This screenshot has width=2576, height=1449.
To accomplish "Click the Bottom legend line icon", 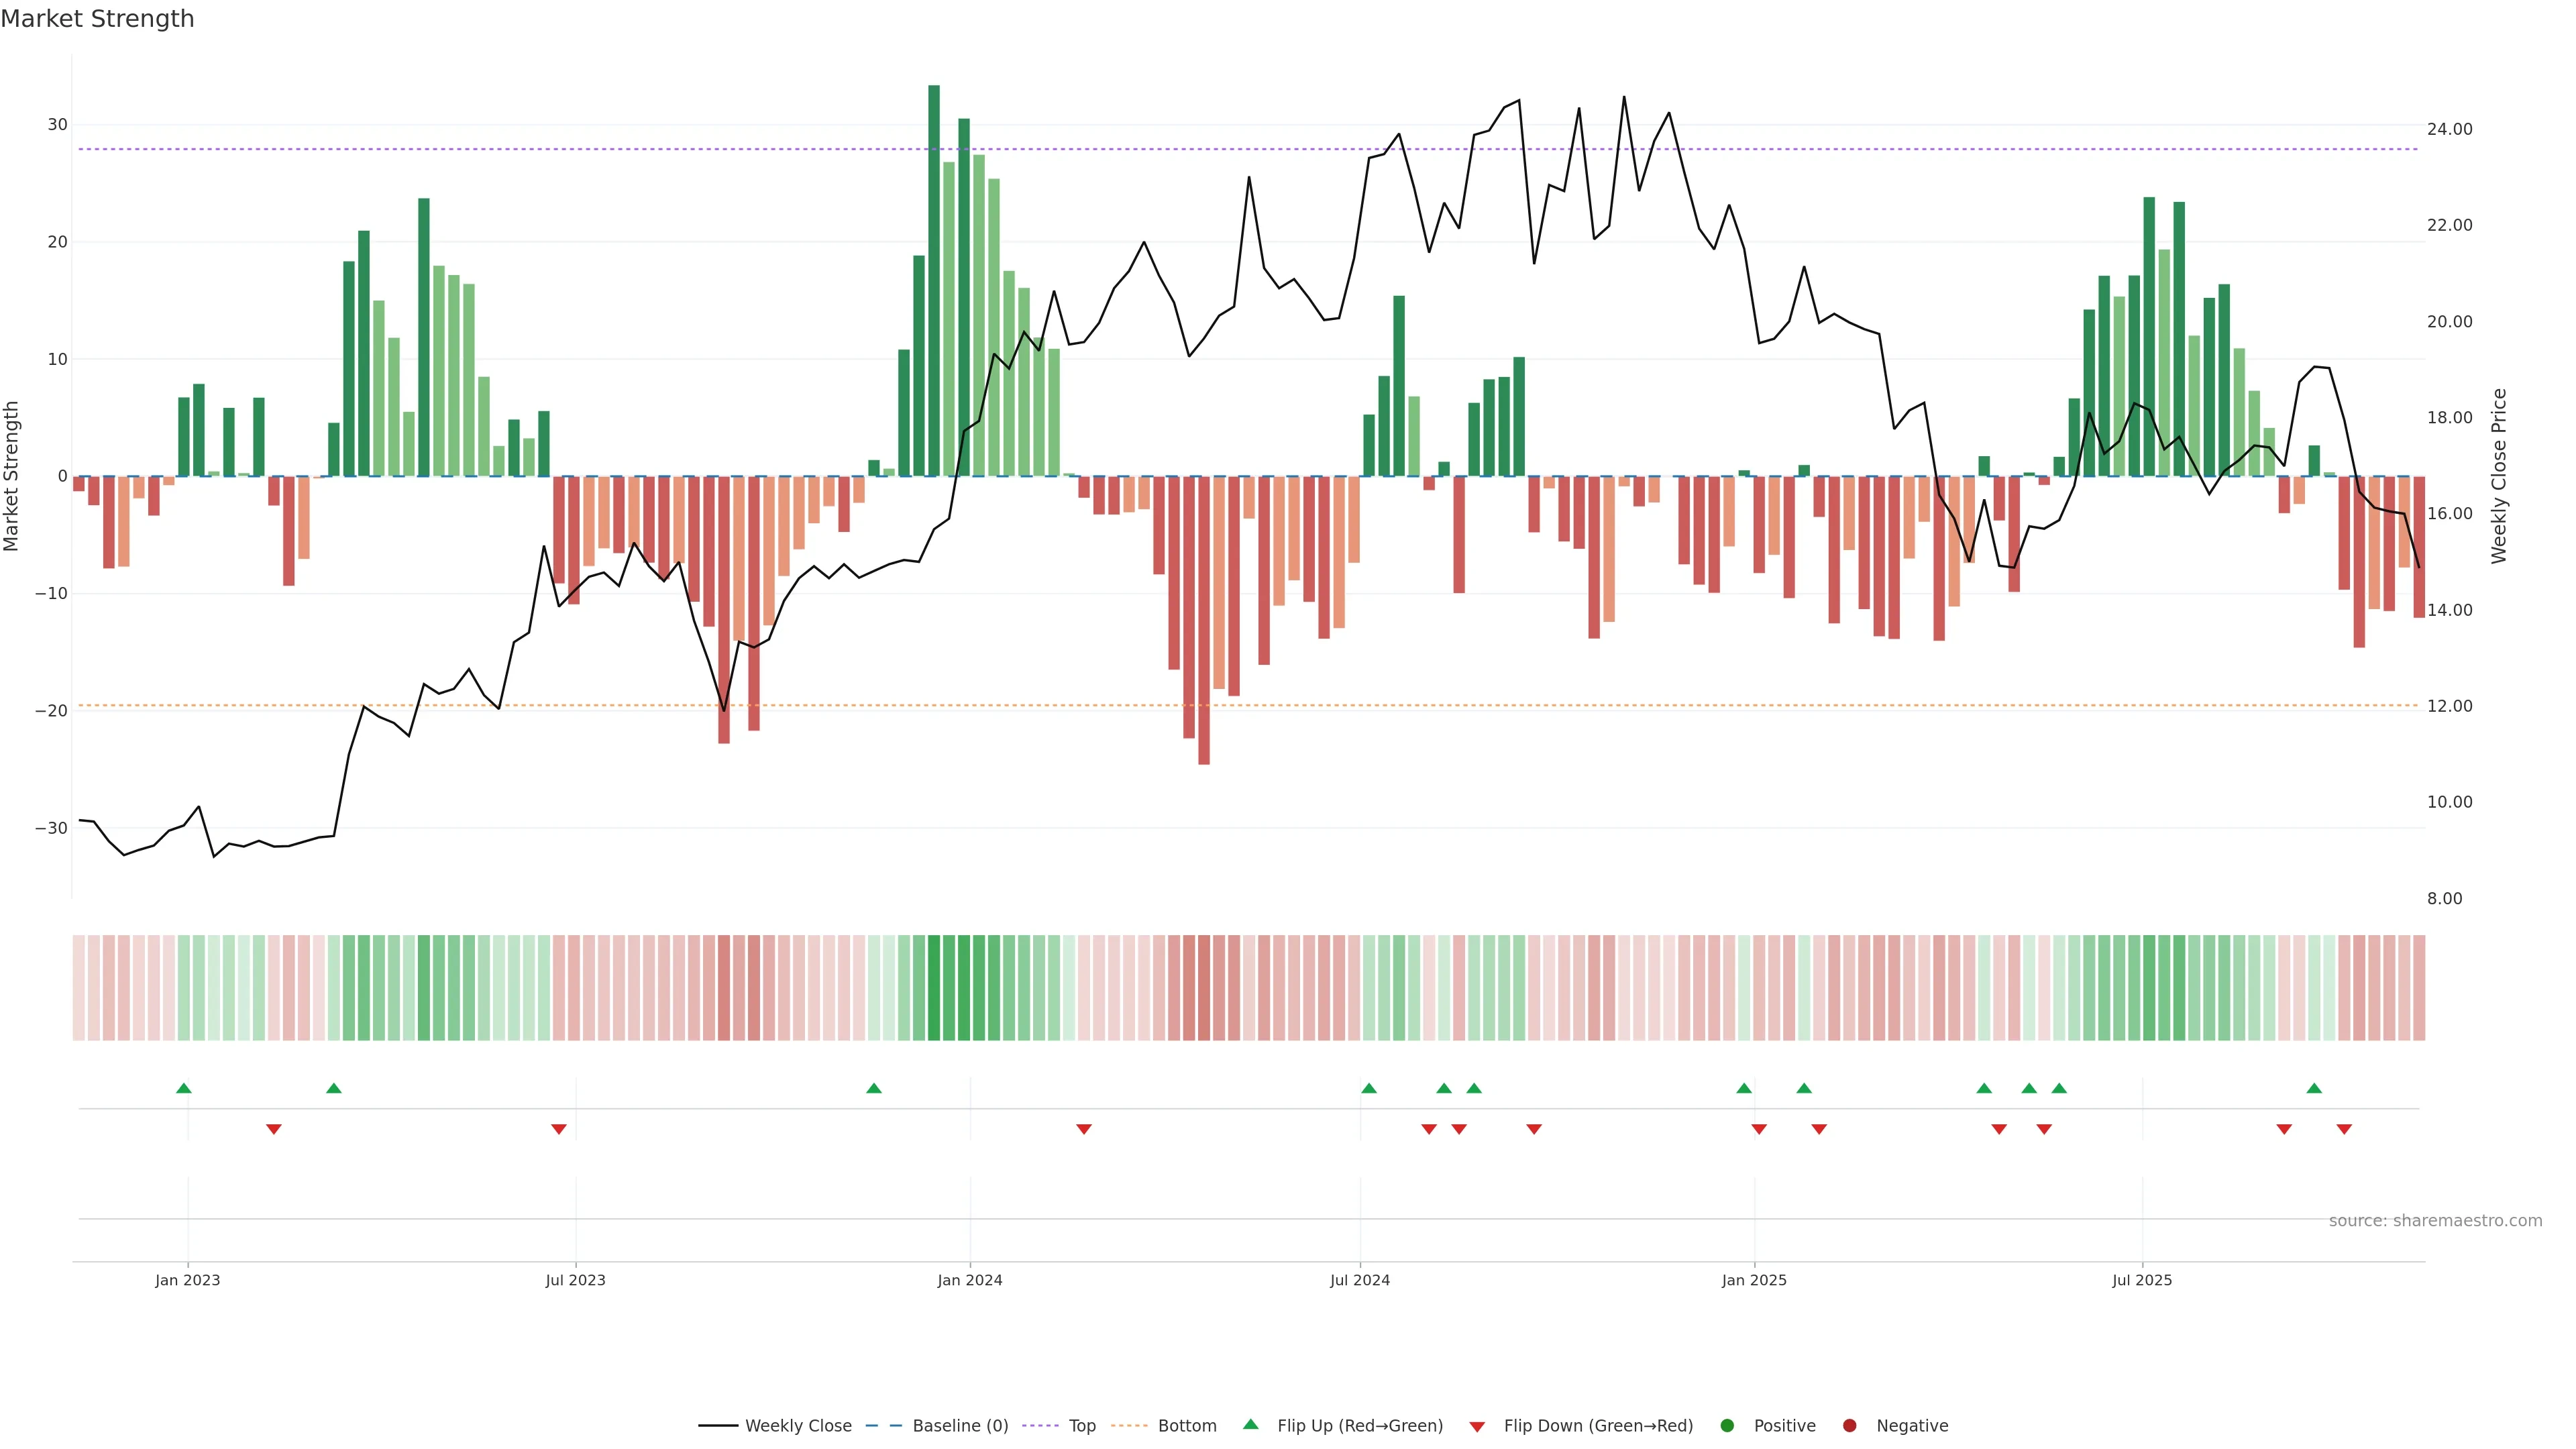I will pos(1129,1426).
